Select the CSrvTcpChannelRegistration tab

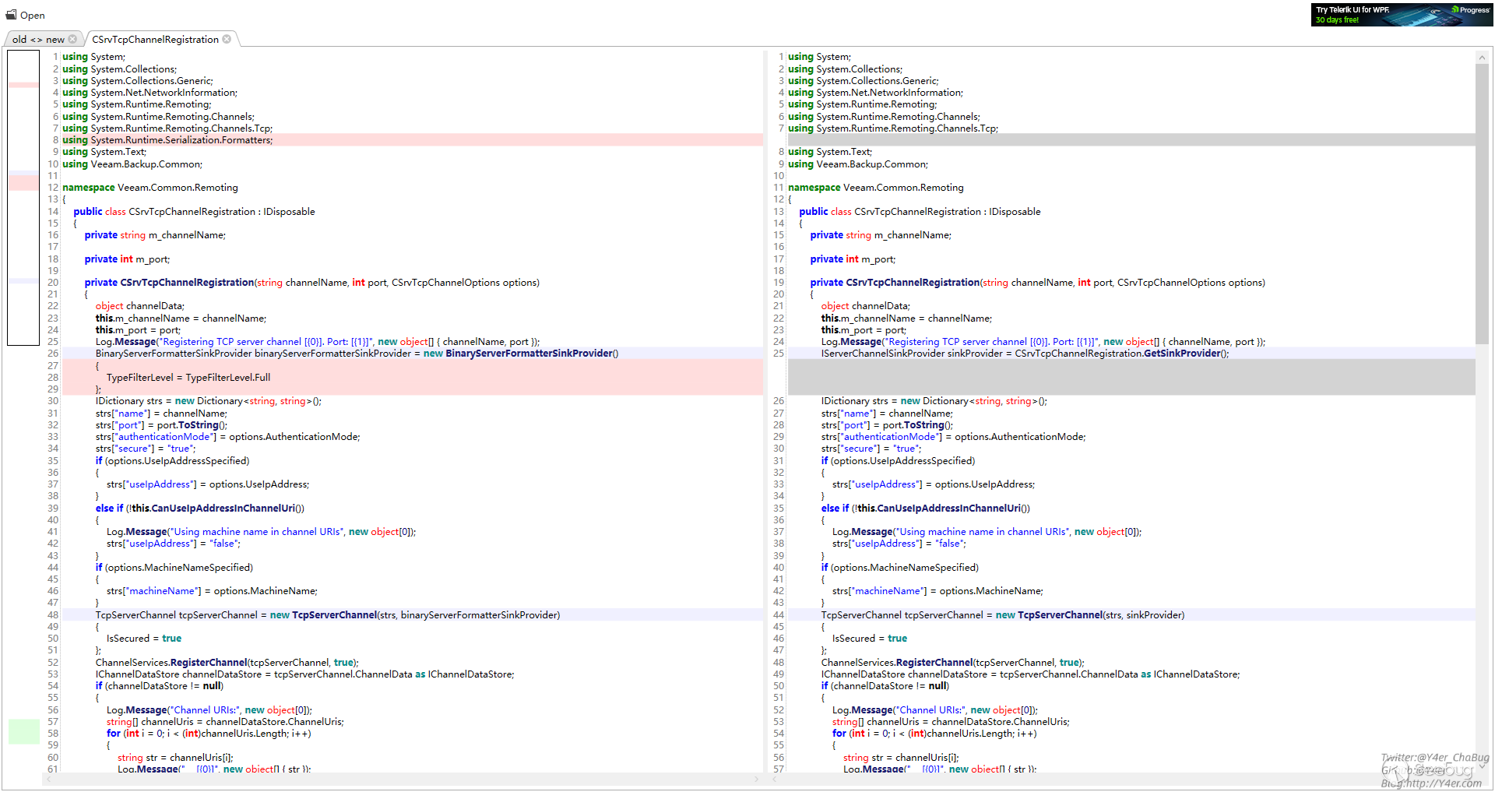pyautogui.click(x=155, y=39)
